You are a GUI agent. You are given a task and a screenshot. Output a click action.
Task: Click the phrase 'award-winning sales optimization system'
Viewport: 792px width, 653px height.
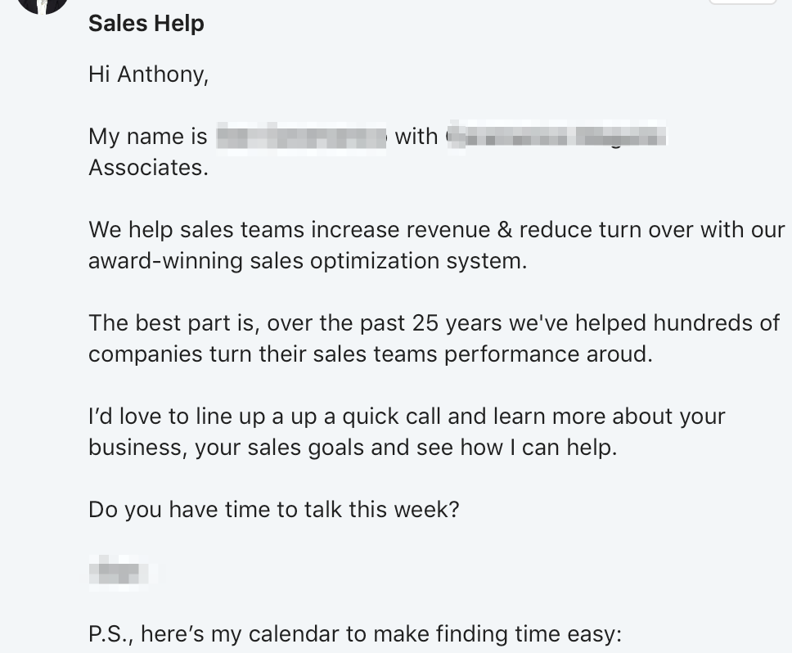click(x=306, y=261)
